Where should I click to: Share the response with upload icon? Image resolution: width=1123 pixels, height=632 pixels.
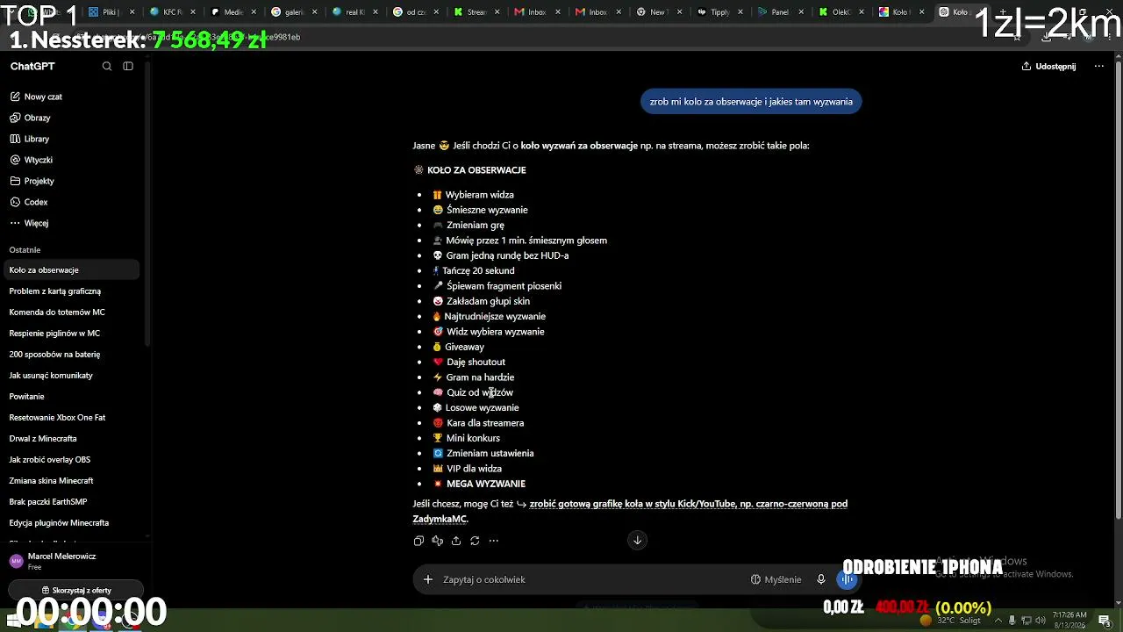coord(456,541)
